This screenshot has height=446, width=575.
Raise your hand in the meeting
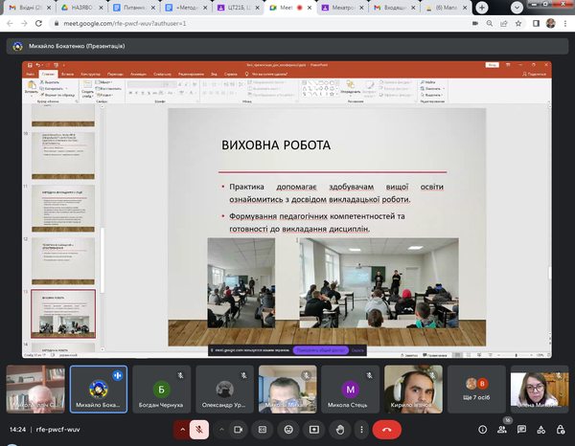(x=339, y=431)
